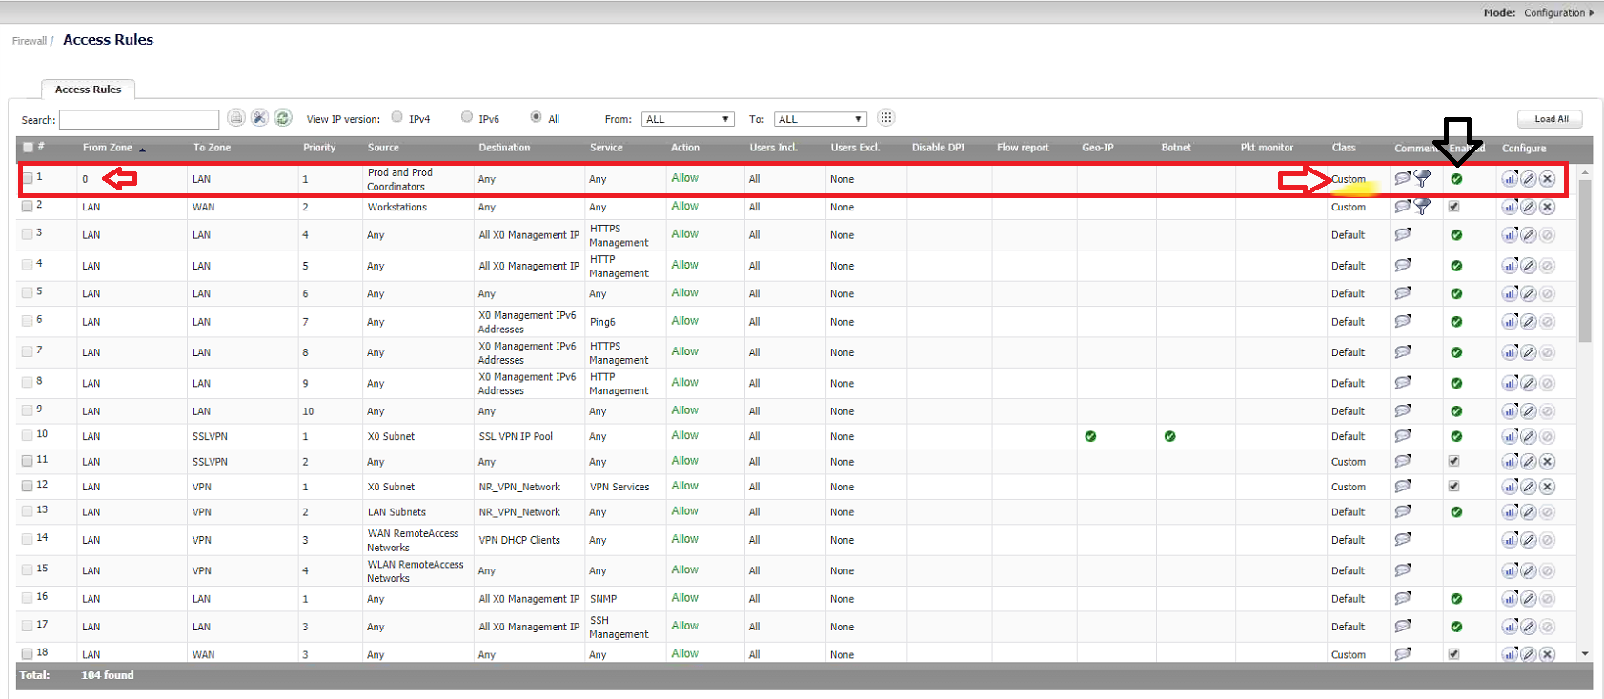The height and width of the screenshot is (699, 1604).
Task: Select the IPv4 radio button
Action: click(x=397, y=117)
